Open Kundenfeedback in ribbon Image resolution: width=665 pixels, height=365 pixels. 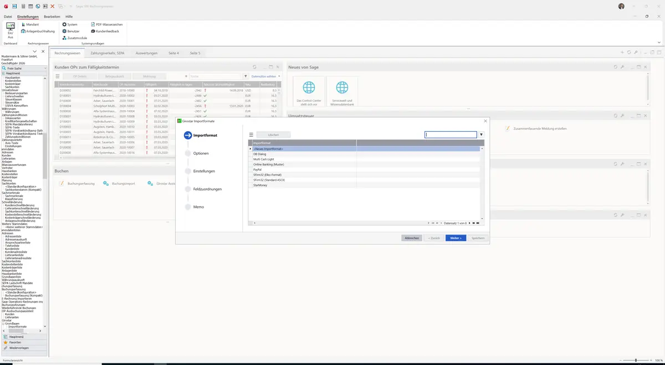coord(105,31)
